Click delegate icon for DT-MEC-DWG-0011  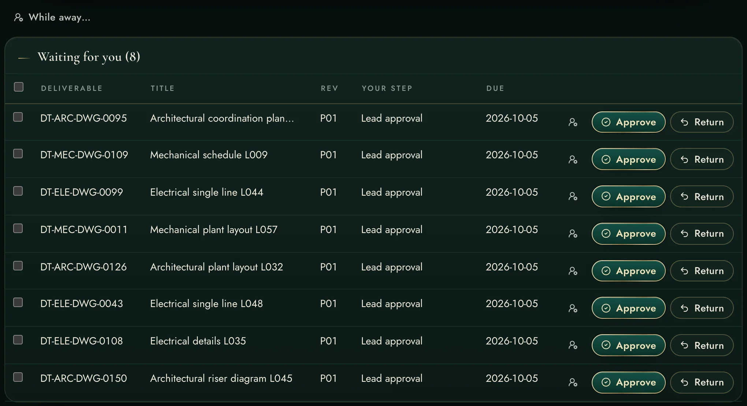(573, 233)
